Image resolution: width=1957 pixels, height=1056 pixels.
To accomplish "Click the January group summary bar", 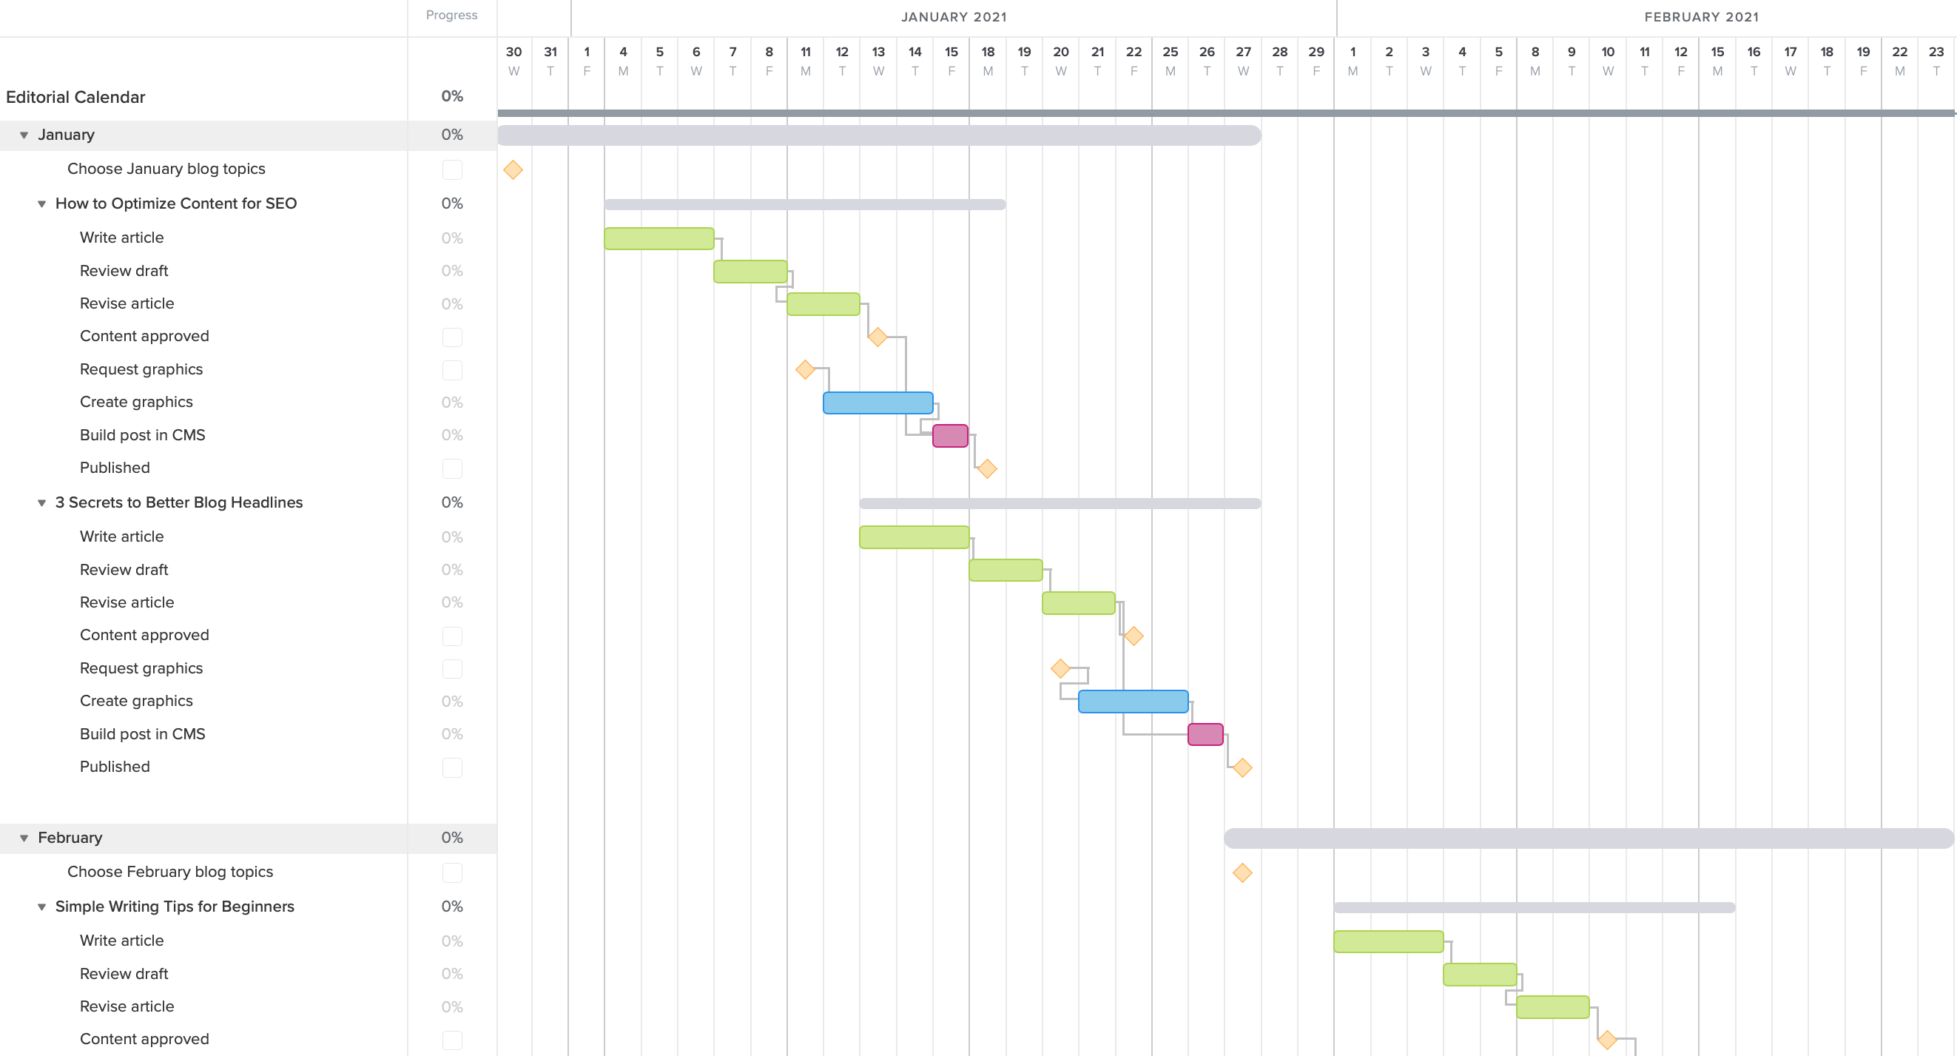I will click(879, 135).
